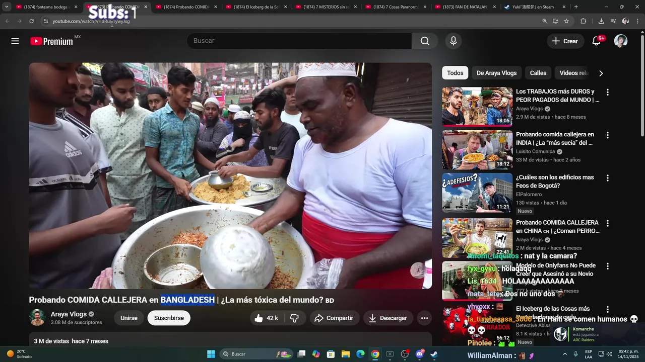Click the page vertical scrollbar
Image resolution: width=645 pixels, height=362 pixels.
coord(642,85)
